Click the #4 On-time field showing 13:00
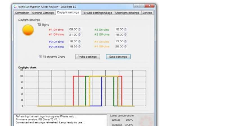 119,41
